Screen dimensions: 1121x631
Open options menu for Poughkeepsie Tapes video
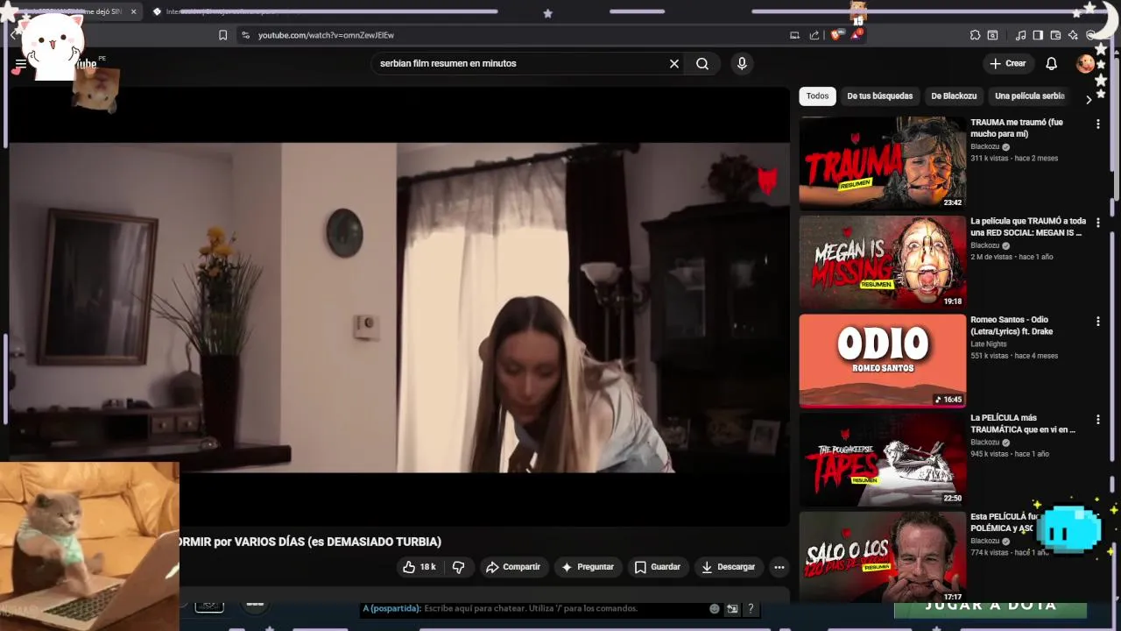[x=1097, y=420]
